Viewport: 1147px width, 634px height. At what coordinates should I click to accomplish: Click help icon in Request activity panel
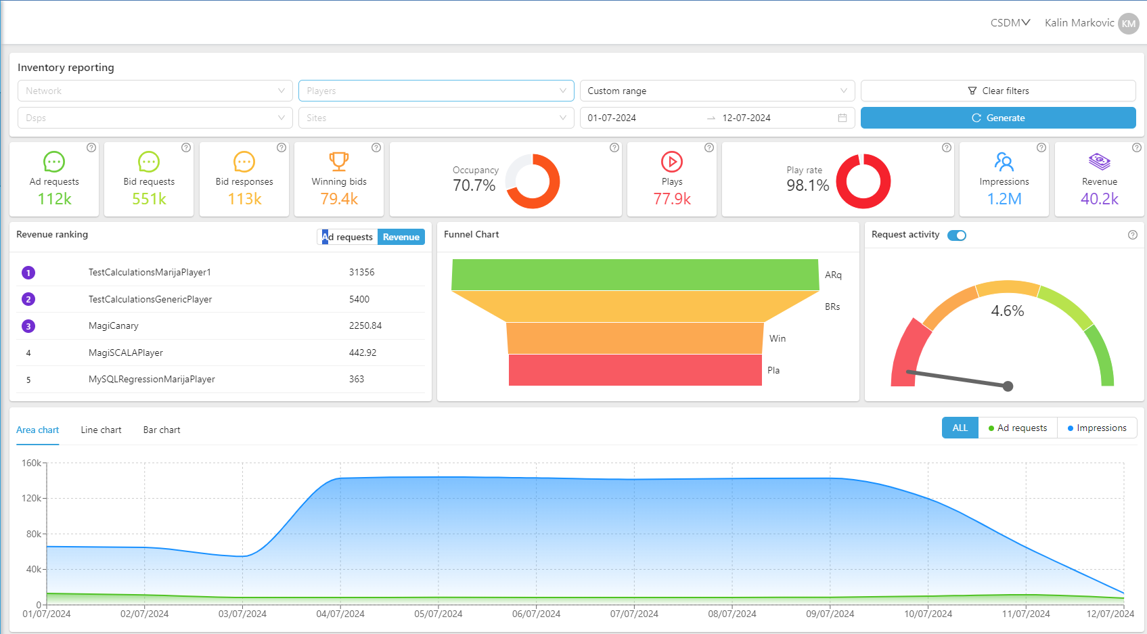[1132, 235]
